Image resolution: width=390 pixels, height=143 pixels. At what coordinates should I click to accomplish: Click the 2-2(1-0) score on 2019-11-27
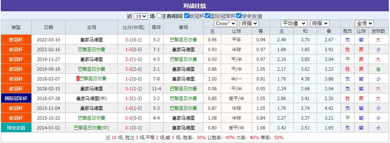[x=134, y=59]
